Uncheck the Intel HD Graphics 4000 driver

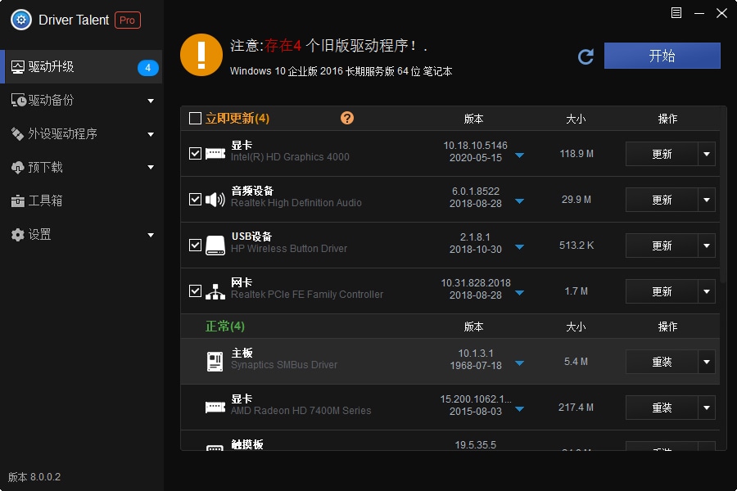195,153
